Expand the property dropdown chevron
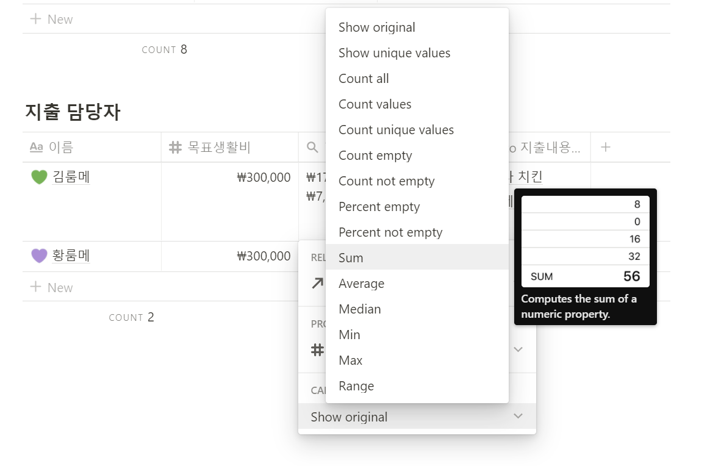This screenshot has height=466, width=710. (x=518, y=349)
